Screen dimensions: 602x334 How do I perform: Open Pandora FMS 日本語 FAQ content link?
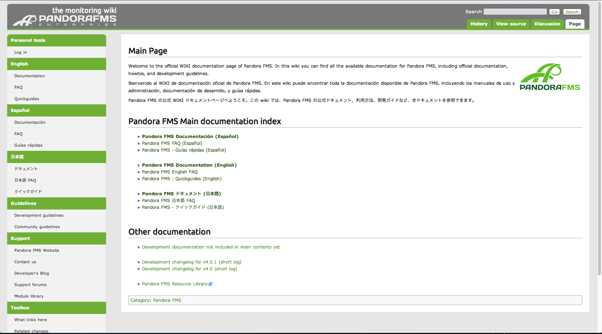169,201
